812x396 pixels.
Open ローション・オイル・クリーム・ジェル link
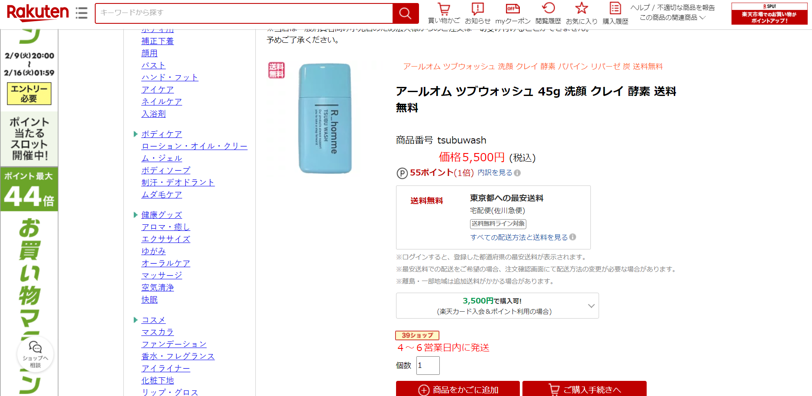pyautogui.click(x=194, y=152)
